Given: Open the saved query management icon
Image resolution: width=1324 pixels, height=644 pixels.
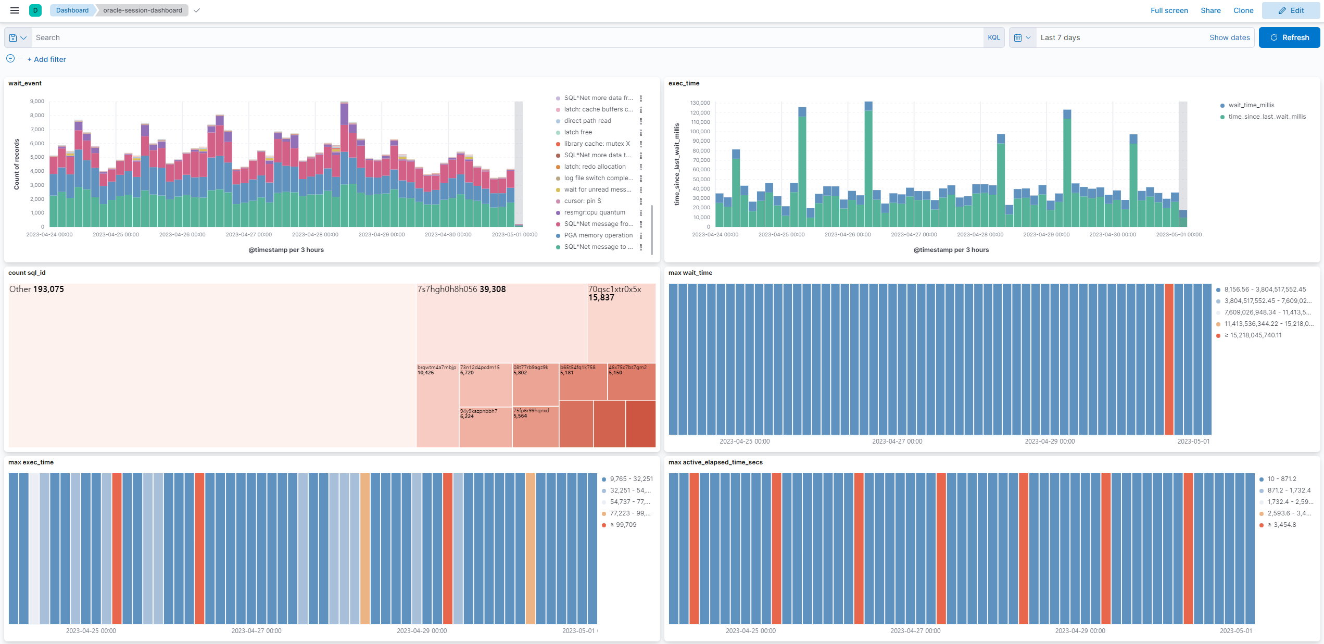Looking at the screenshot, I should coord(12,37).
